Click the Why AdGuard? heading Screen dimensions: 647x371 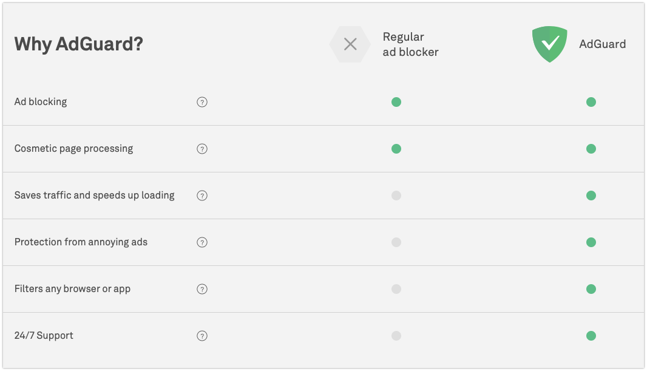[x=78, y=44]
